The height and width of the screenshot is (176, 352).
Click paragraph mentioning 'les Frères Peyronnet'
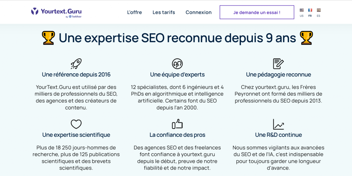click(278, 94)
